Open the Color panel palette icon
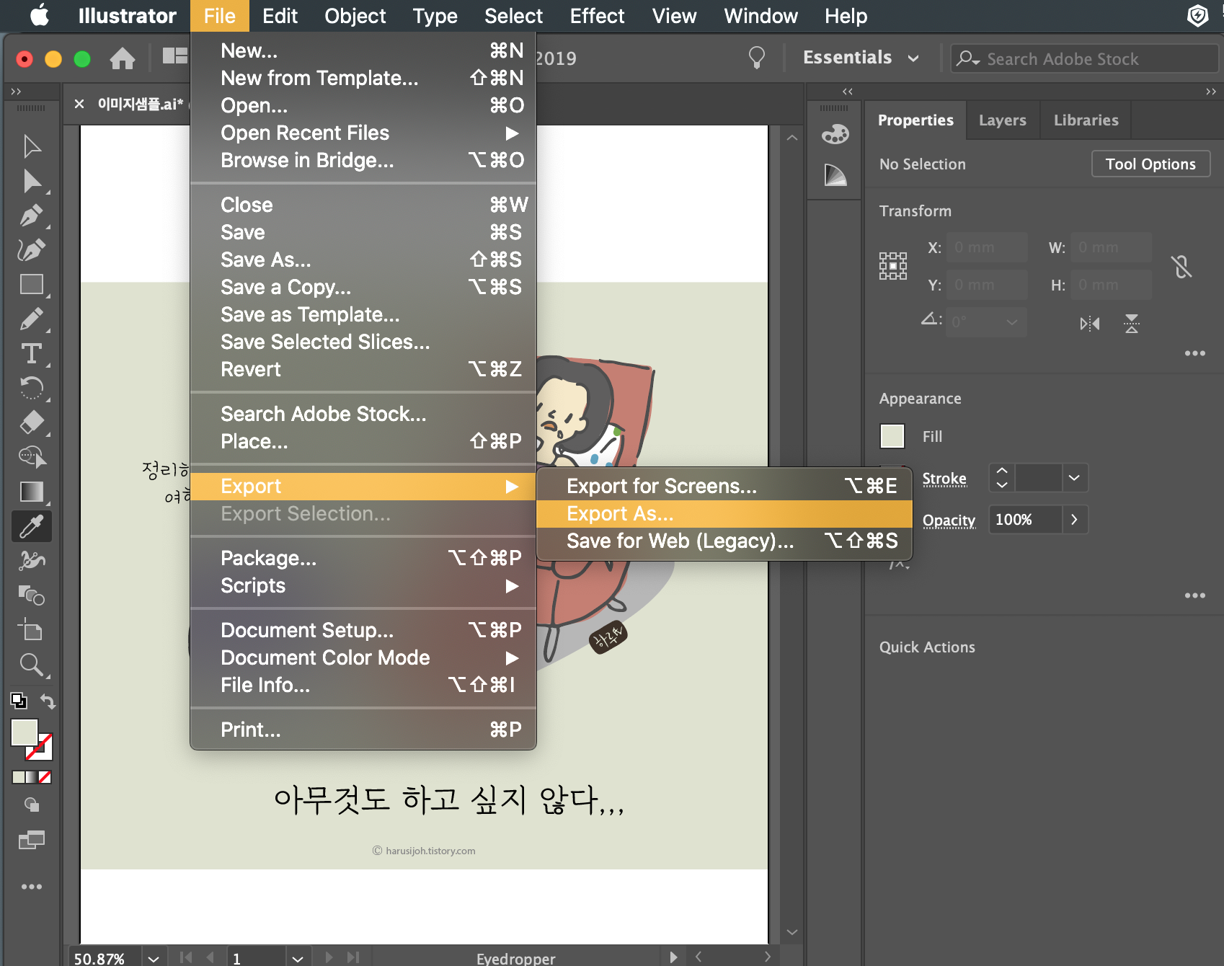The width and height of the screenshot is (1224, 966). click(x=835, y=134)
